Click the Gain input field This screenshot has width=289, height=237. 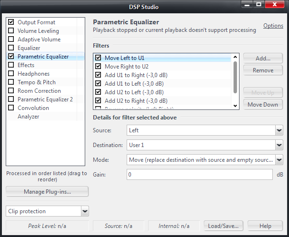tap(199, 174)
